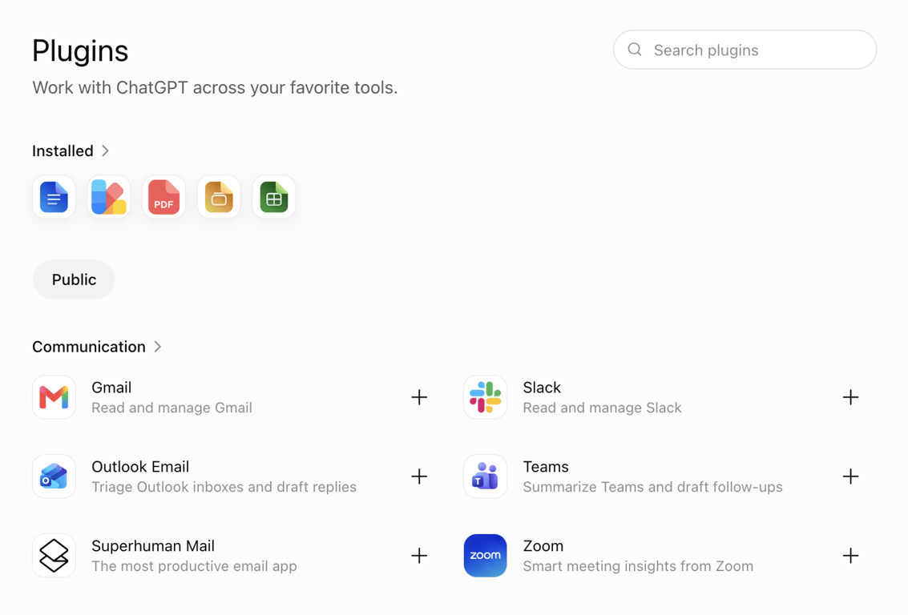Viewport: 908px width, 615px height.
Task: Click the Superhuman Mail logo icon
Action: pyautogui.click(x=54, y=556)
